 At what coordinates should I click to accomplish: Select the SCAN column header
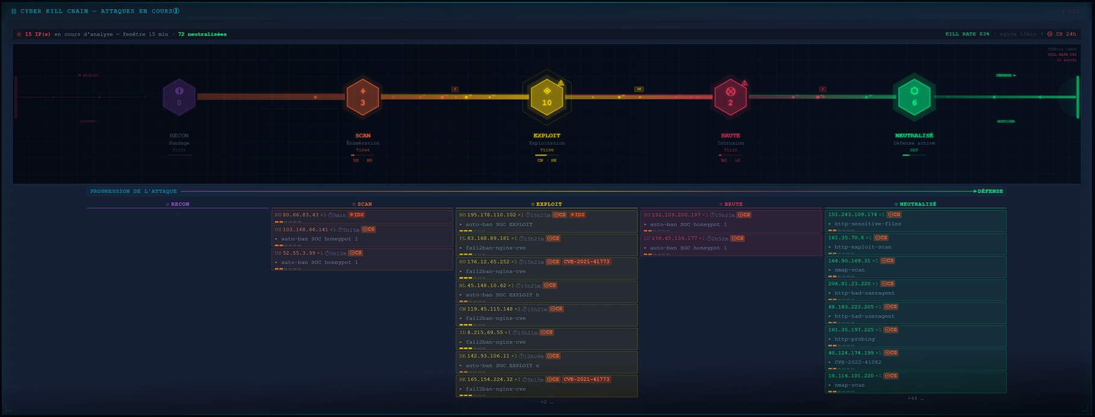[x=362, y=204]
